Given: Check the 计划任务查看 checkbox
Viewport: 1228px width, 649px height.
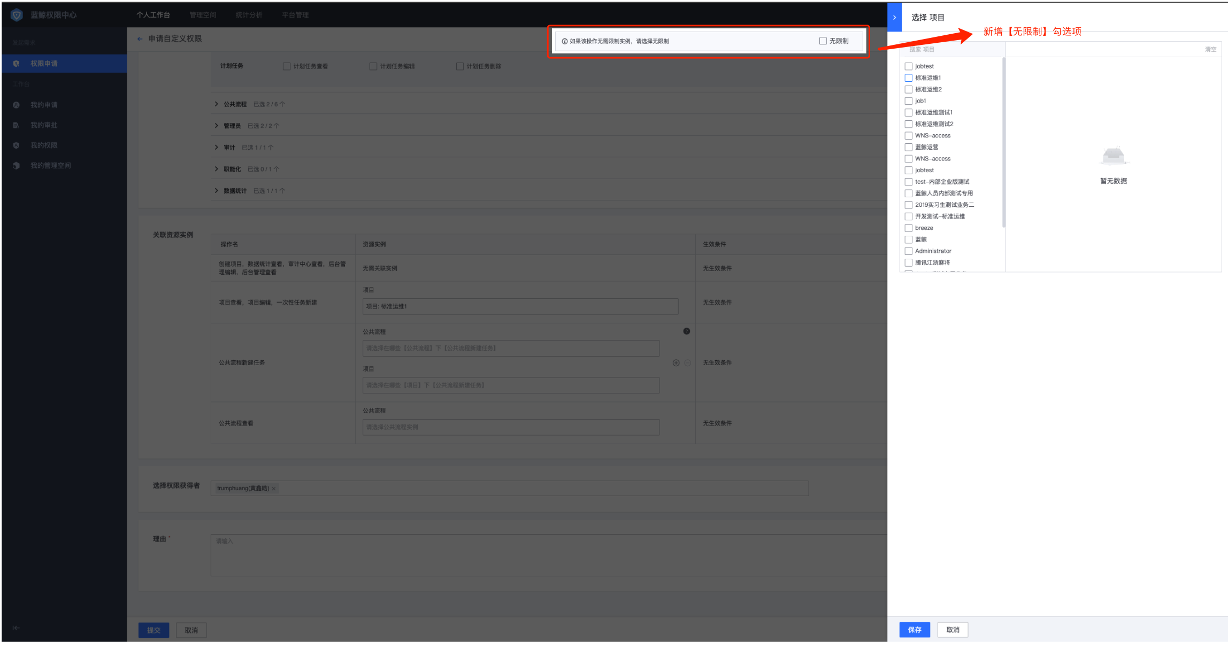Looking at the screenshot, I should (x=287, y=66).
